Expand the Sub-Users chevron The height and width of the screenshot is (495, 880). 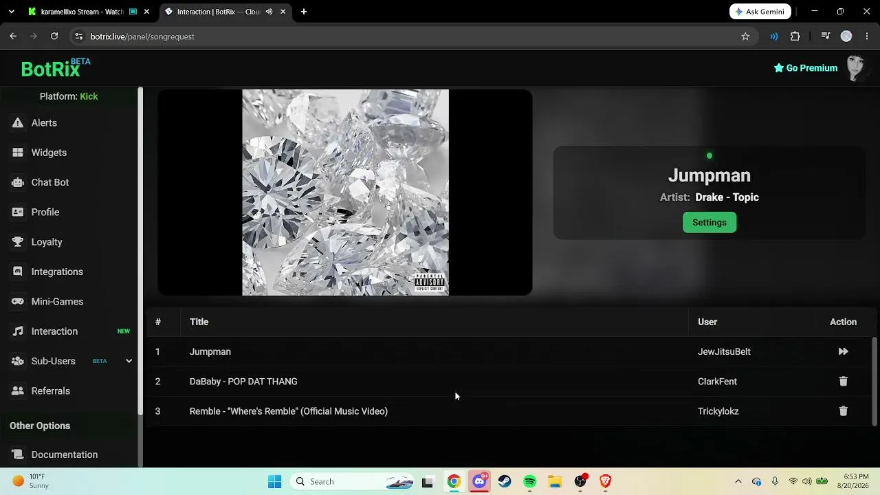[129, 361]
